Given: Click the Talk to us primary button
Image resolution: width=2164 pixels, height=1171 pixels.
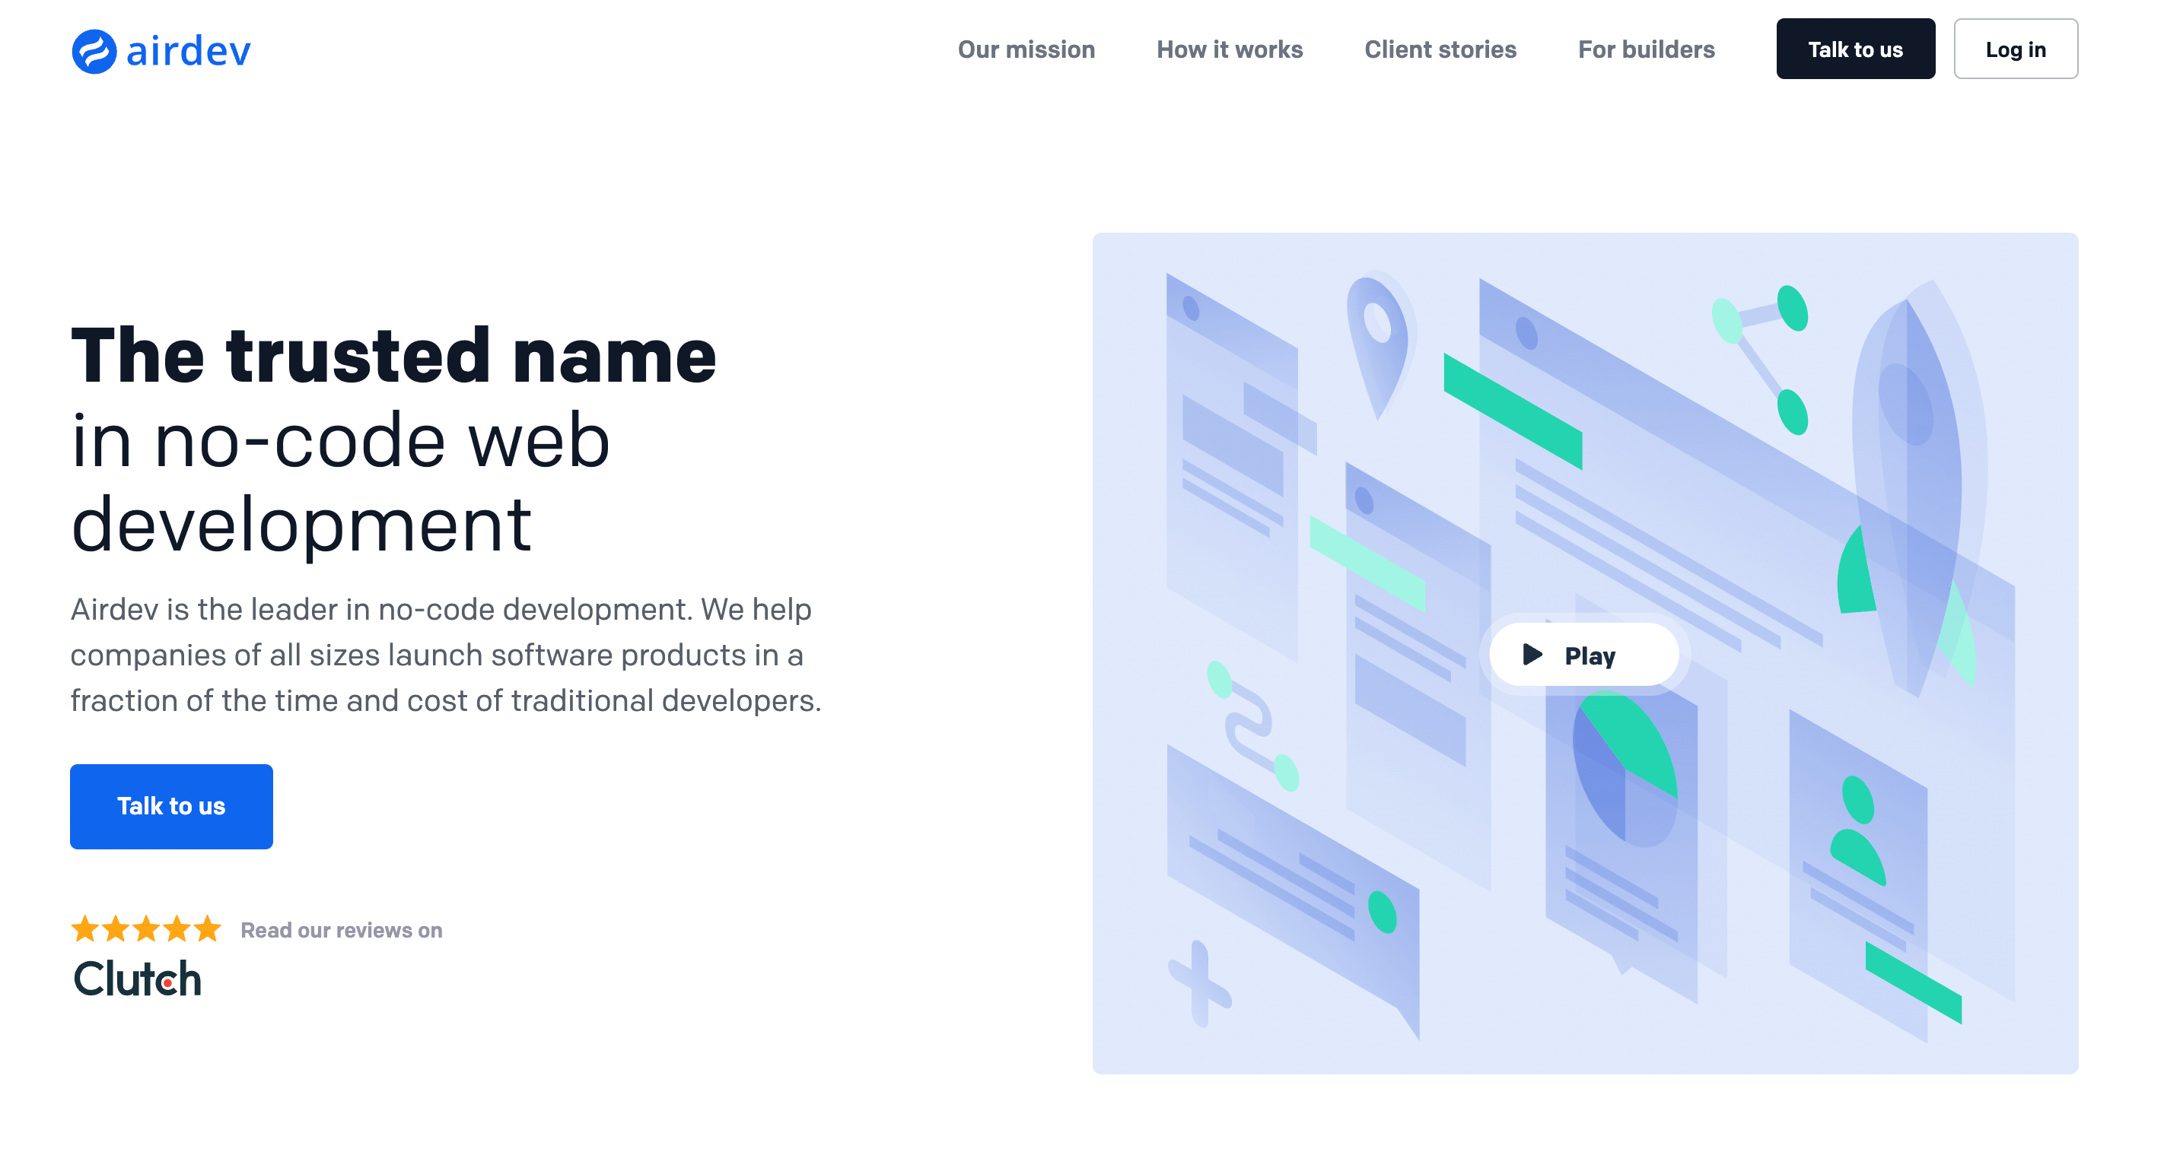Looking at the screenshot, I should (x=172, y=806).
